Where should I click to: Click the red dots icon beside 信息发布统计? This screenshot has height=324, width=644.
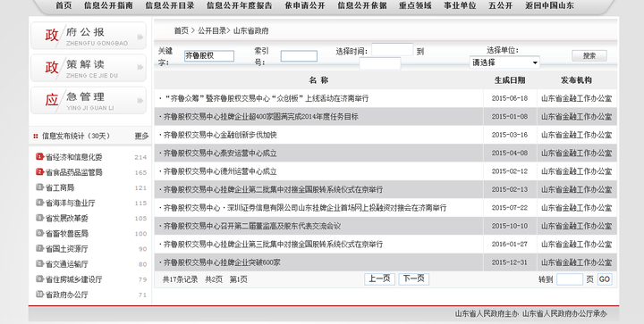(36, 136)
